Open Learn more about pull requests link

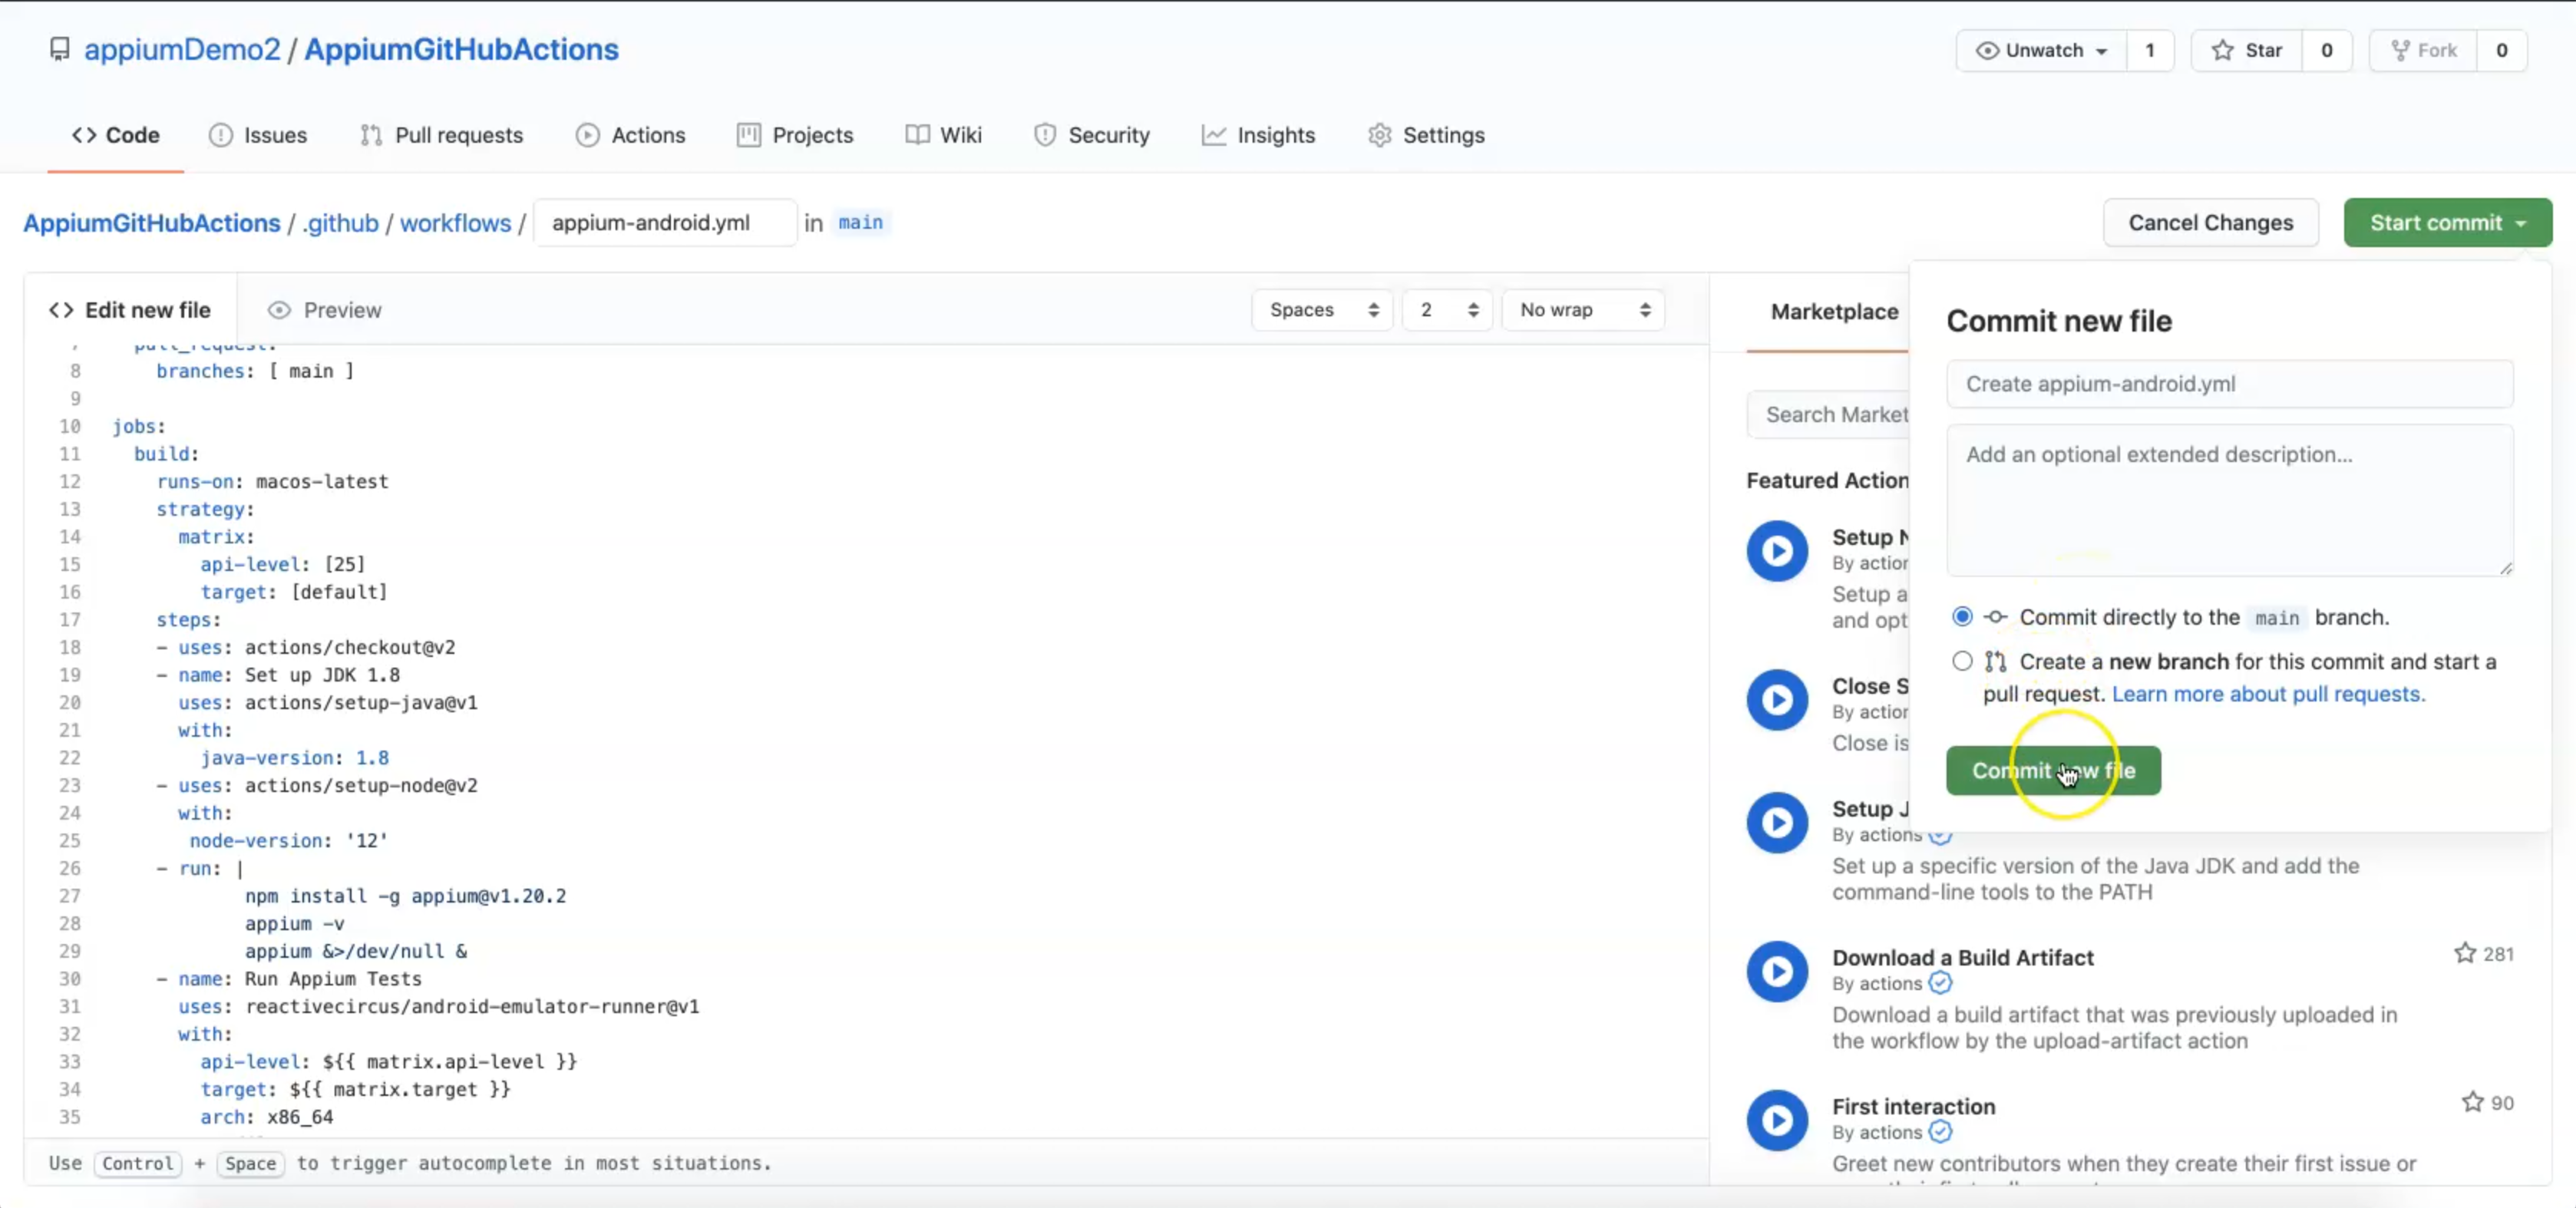pos(2268,693)
